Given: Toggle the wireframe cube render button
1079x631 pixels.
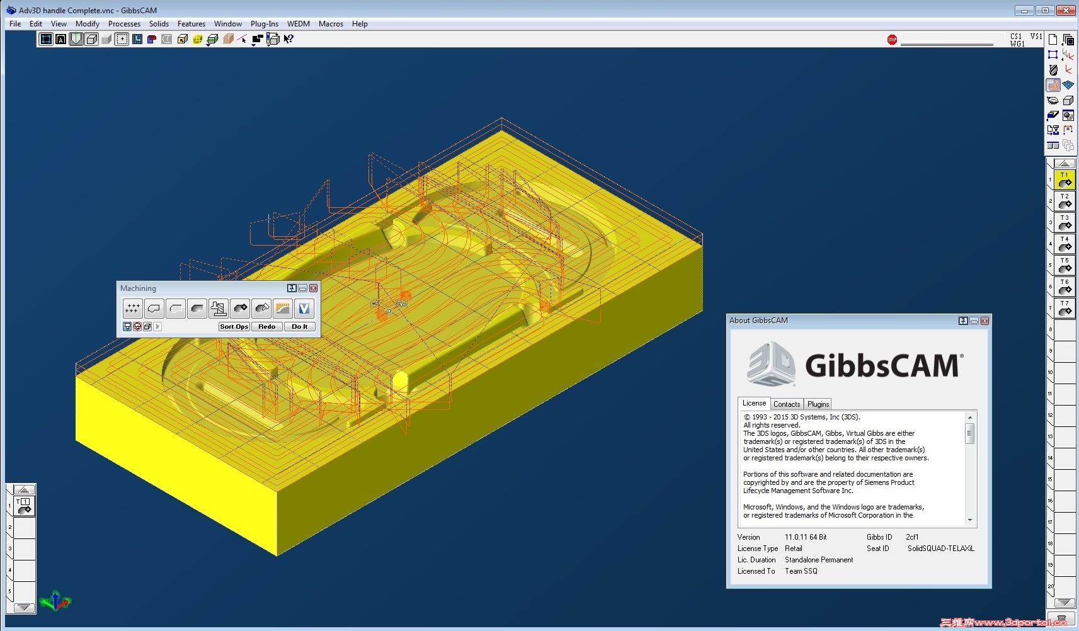Looking at the screenshot, I should tap(91, 39).
